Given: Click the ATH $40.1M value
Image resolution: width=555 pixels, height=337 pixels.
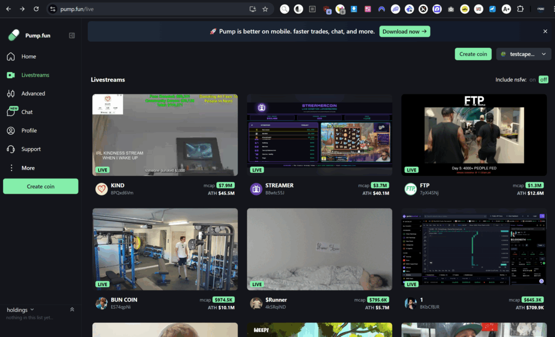Looking at the screenshot, I should (x=376, y=193).
